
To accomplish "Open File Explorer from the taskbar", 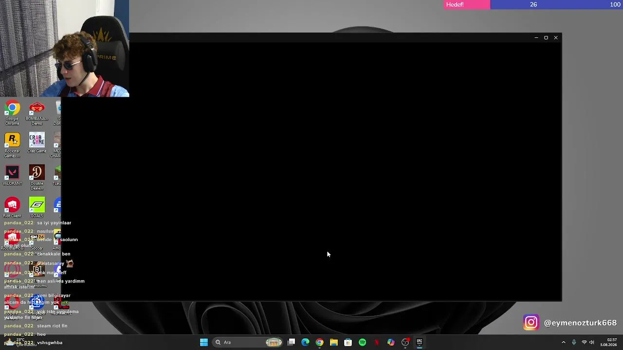I will pos(333,342).
